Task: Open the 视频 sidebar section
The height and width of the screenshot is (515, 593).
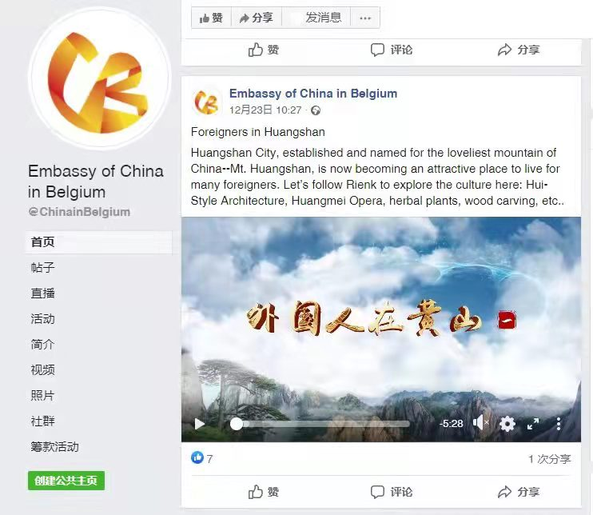Action: tap(42, 369)
